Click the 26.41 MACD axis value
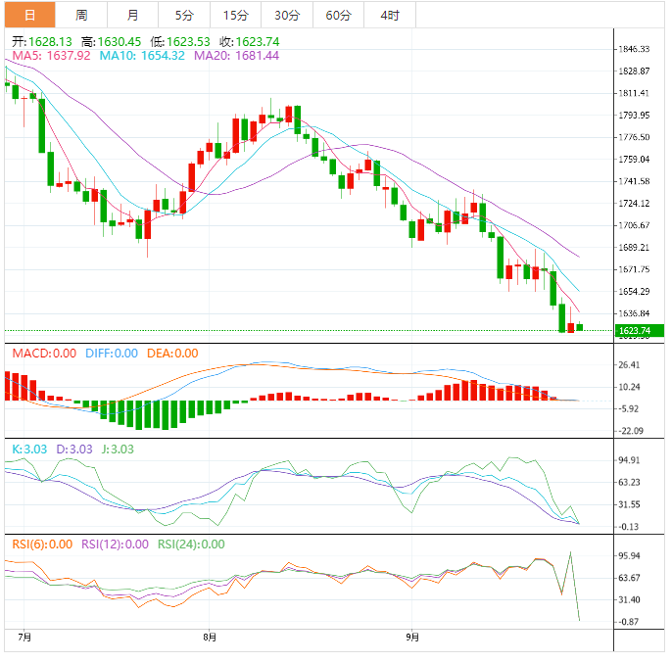Screen dimensions: 672x663 point(629,364)
